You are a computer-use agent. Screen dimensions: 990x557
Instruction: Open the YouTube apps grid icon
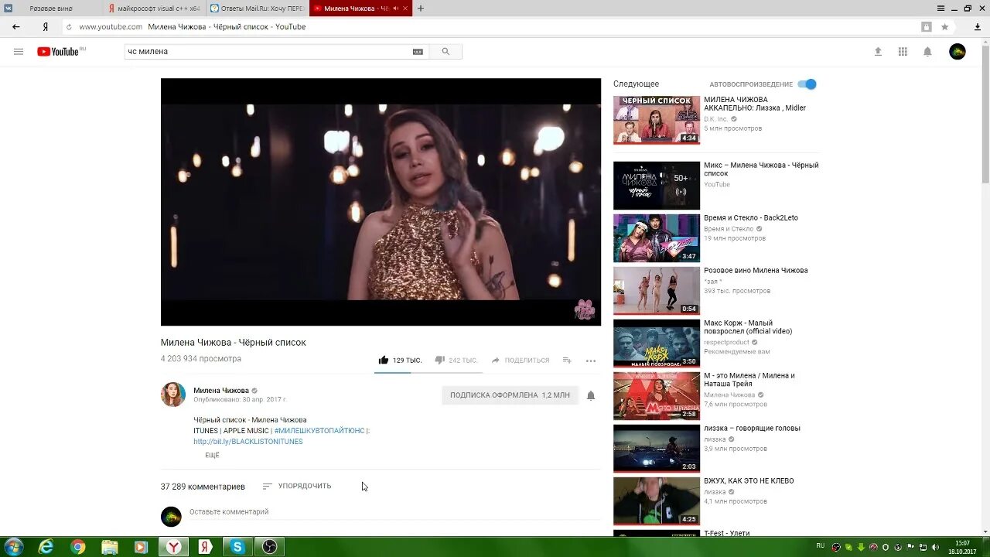tap(903, 52)
